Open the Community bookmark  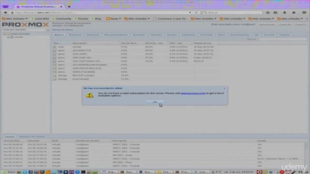[x=62, y=18]
